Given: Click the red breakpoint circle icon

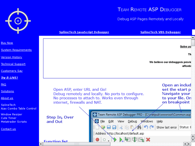Looking at the screenshot, I should pyautogui.click(x=97, y=140).
